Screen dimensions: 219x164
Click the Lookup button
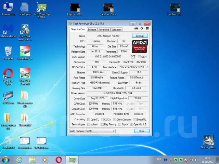140,36
